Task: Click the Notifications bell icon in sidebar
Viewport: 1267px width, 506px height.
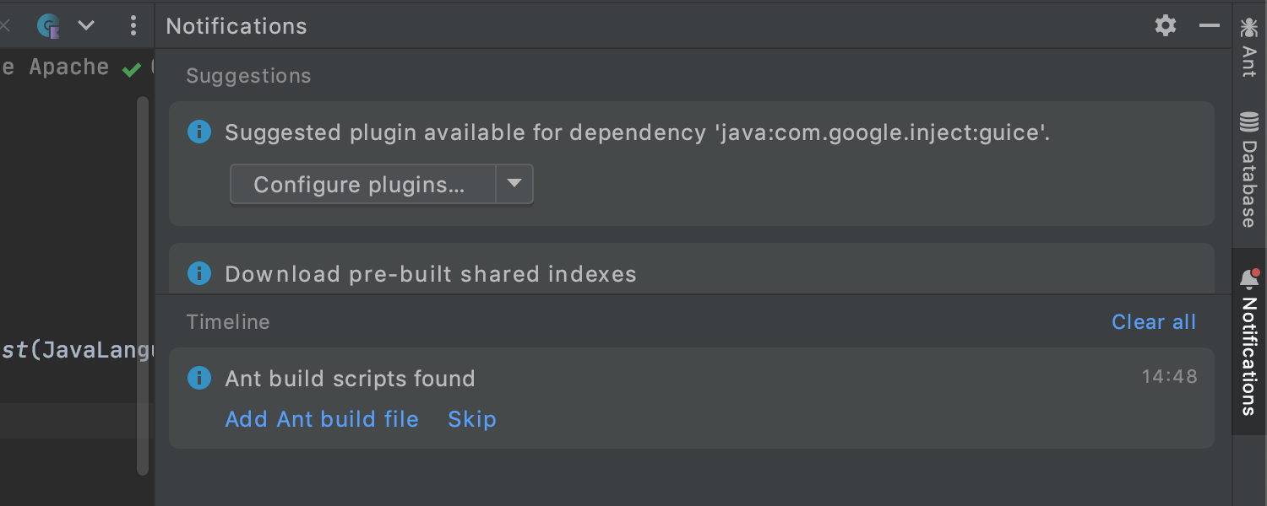Action: 1249,278
